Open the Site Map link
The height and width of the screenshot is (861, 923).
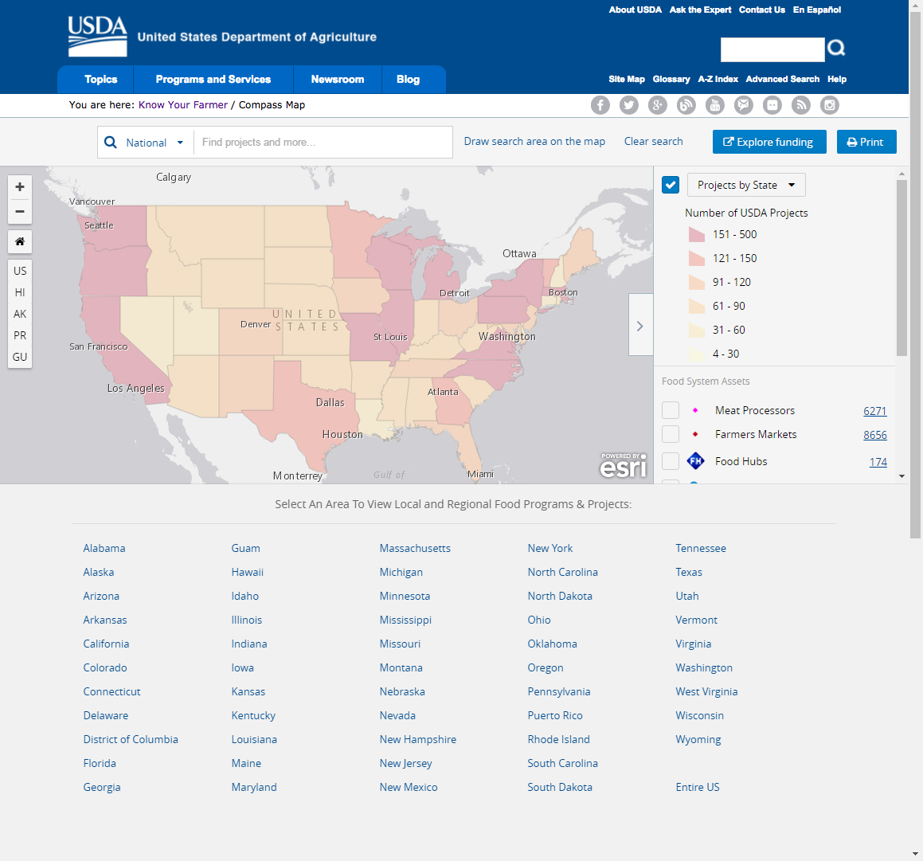(627, 79)
